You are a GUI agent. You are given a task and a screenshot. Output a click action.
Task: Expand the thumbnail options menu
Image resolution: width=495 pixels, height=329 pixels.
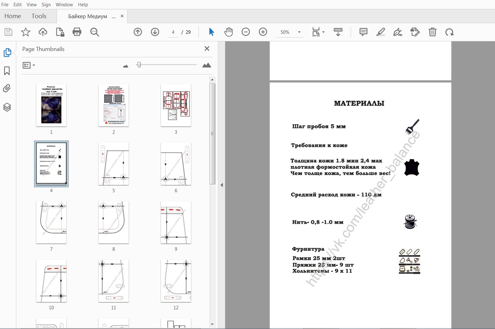coord(29,66)
